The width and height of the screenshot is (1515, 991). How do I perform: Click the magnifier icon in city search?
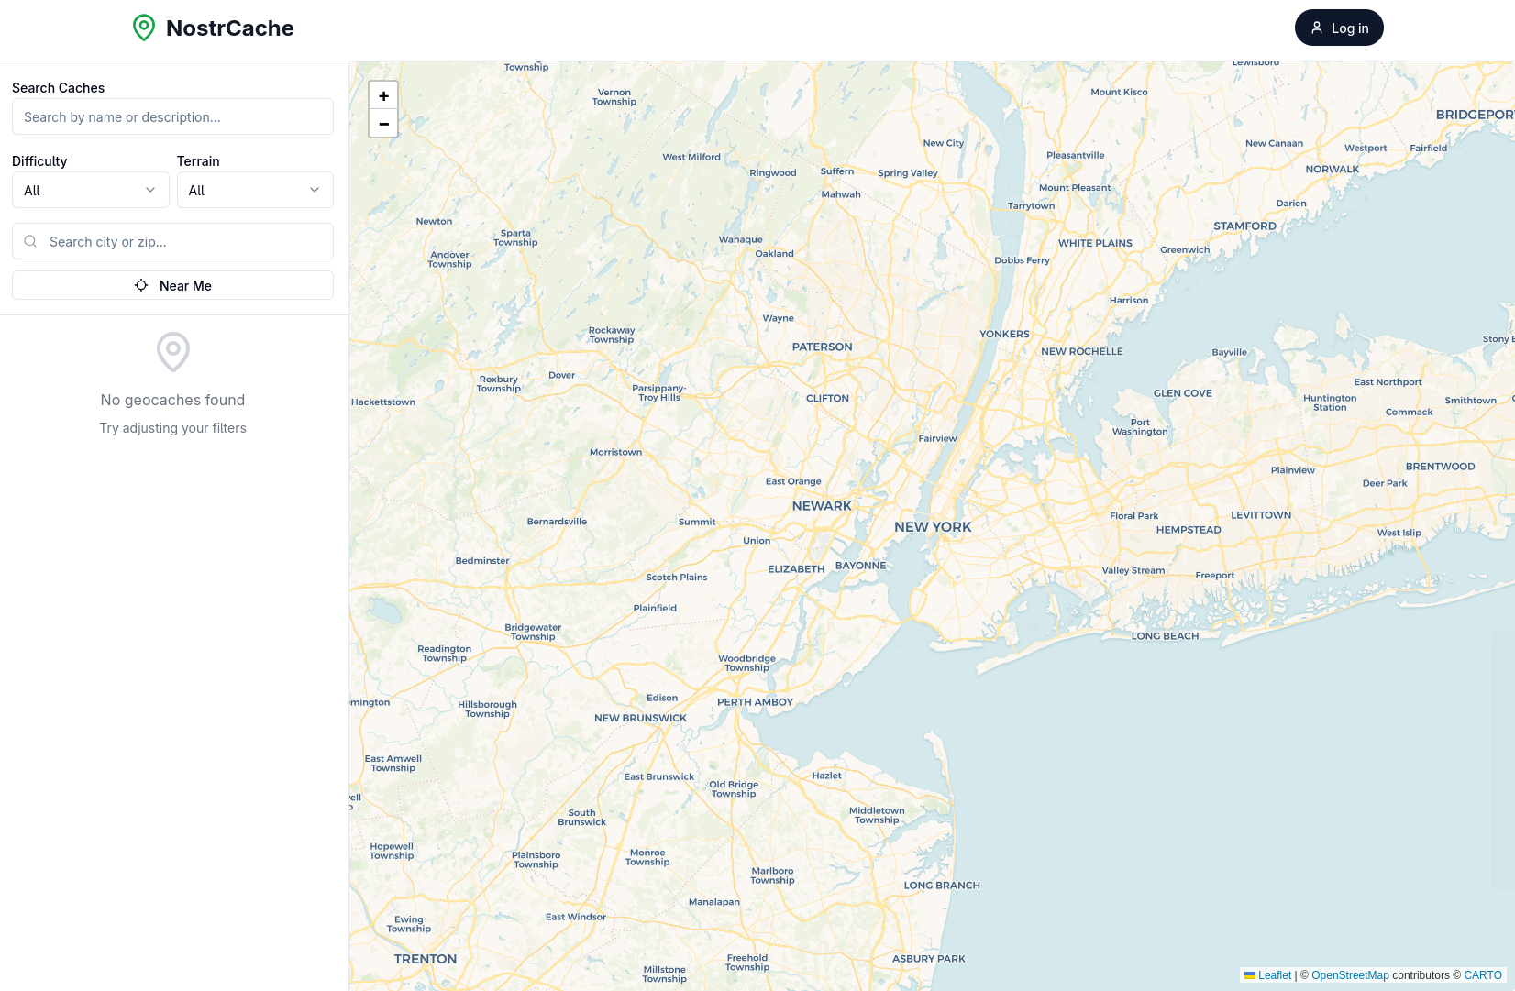click(30, 241)
